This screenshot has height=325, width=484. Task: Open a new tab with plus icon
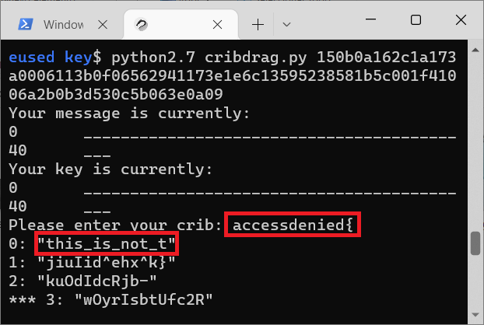[x=258, y=24]
